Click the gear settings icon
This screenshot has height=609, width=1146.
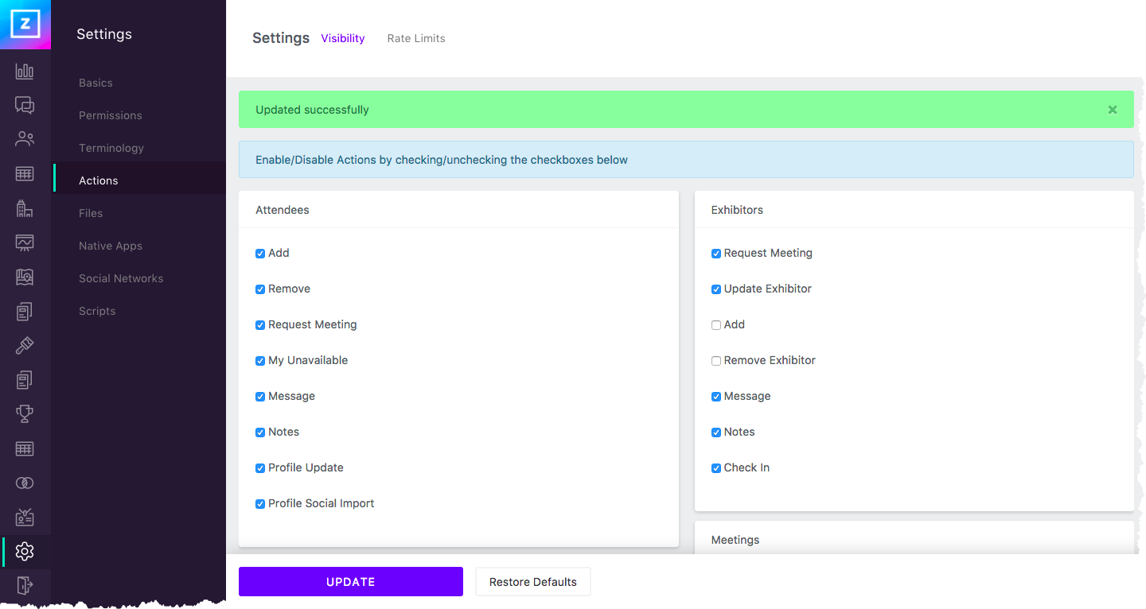[25, 551]
